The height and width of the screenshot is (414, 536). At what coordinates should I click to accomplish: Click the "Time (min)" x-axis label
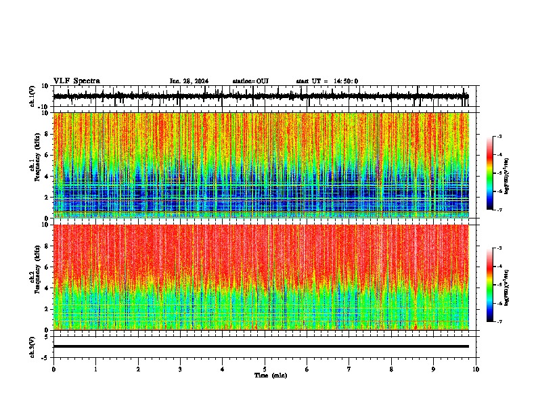(x=271, y=375)
